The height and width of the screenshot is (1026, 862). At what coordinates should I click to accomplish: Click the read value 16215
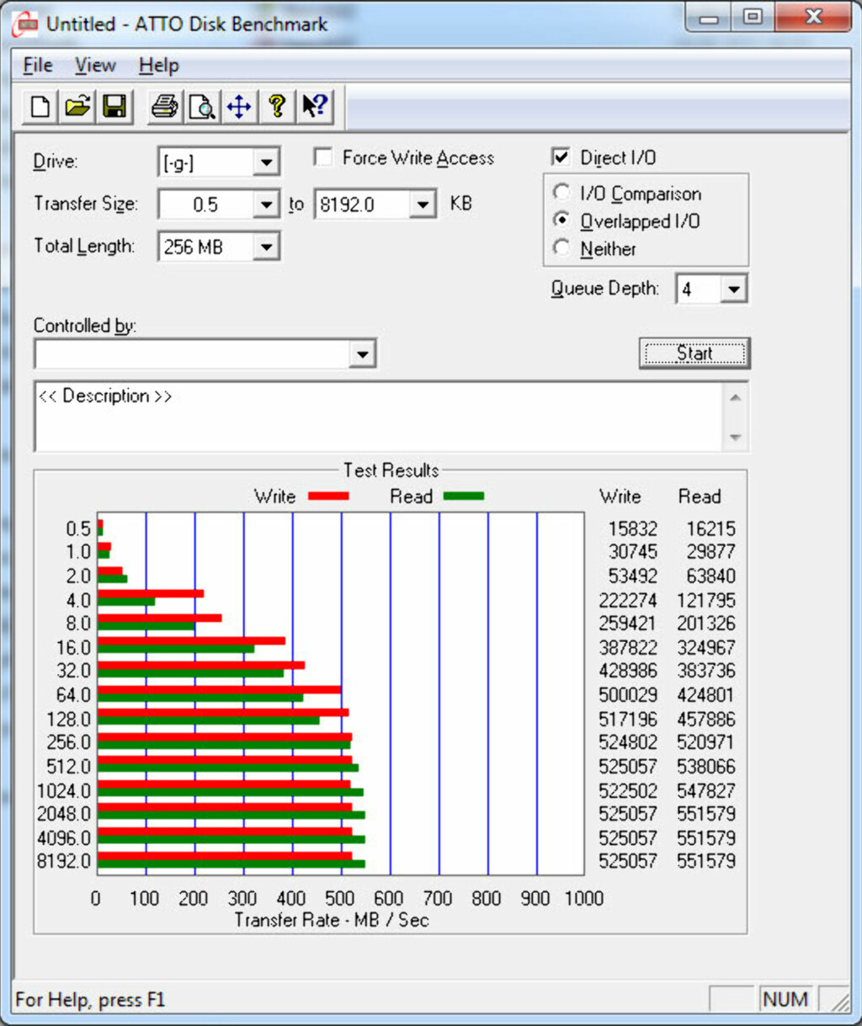[x=710, y=529]
